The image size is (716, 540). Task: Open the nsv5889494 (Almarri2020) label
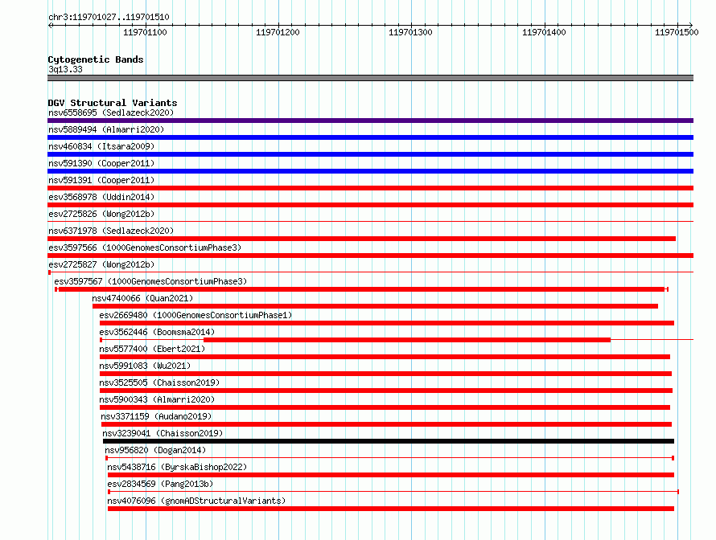[106, 129]
